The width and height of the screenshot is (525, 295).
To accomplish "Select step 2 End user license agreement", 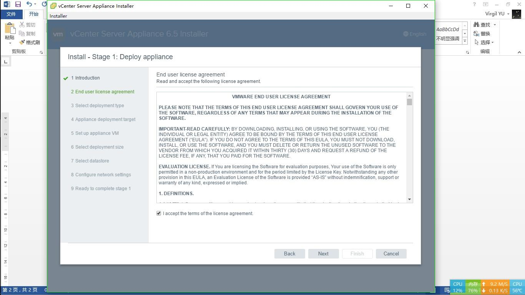I will pos(103,92).
